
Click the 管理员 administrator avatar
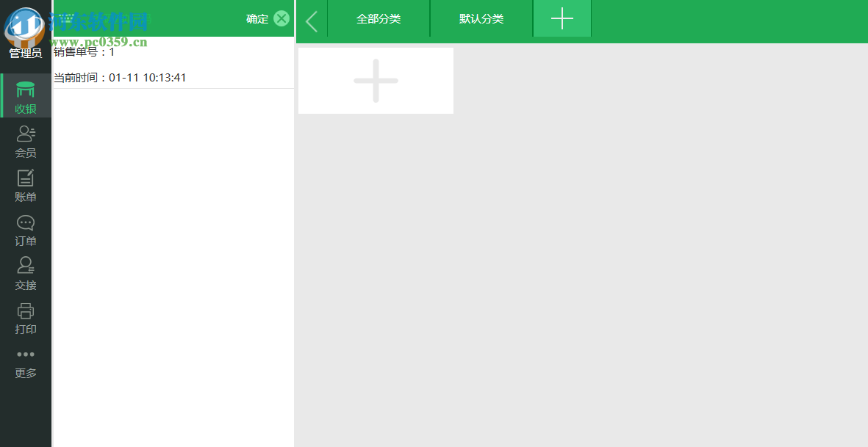25,24
